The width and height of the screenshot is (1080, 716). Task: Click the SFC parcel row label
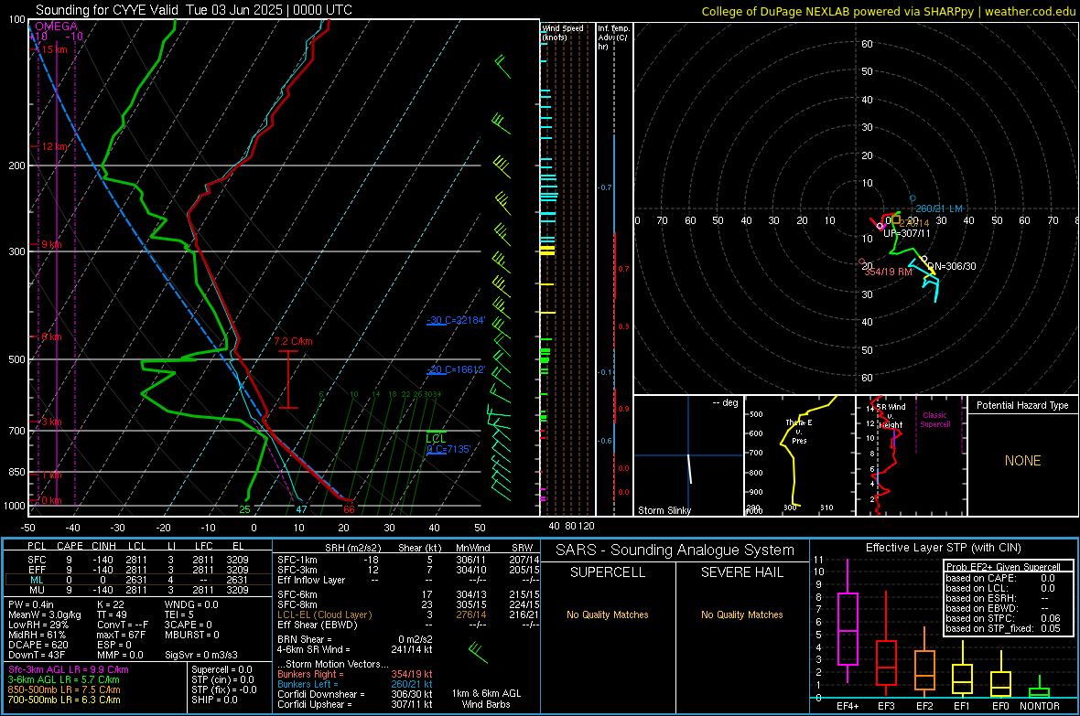click(x=37, y=560)
